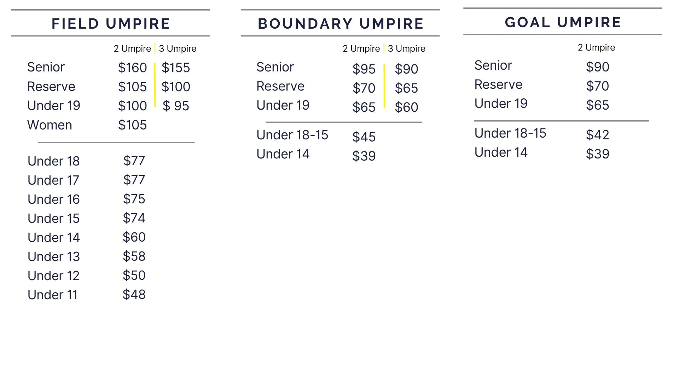This screenshot has width=679, height=382.
Task: Click the Under 18-15 label under Boundary Umpire
Action: click(292, 135)
